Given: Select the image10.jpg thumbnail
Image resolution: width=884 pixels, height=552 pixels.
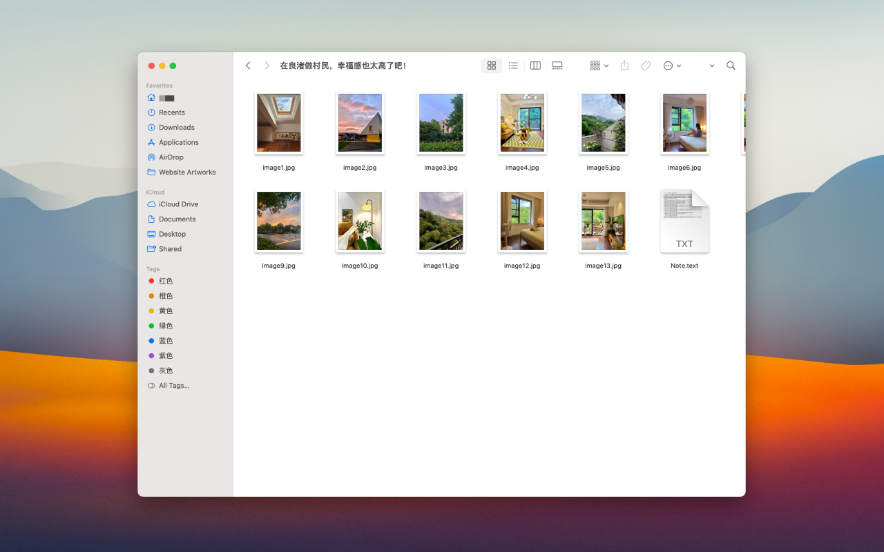Looking at the screenshot, I should point(360,221).
